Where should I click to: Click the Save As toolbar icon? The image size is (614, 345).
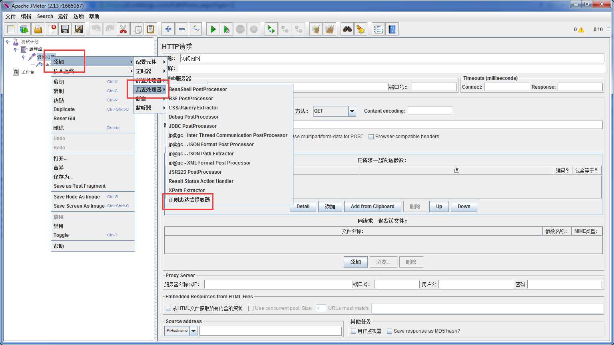[79, 29]
